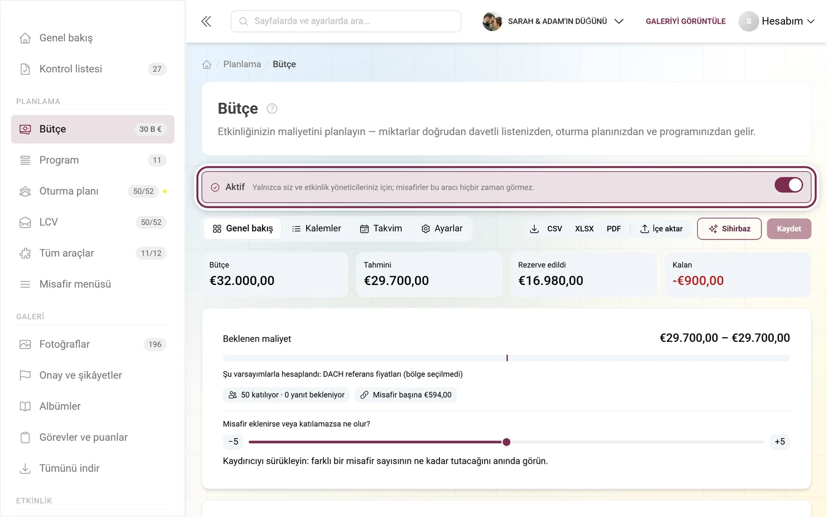Click the Misafir başına €594,00 chip
This screenshot has width=827, height=517.
tap(405, 395)
